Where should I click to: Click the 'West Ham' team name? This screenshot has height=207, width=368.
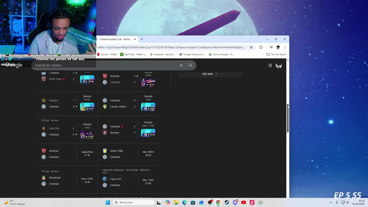pos(55,79)
